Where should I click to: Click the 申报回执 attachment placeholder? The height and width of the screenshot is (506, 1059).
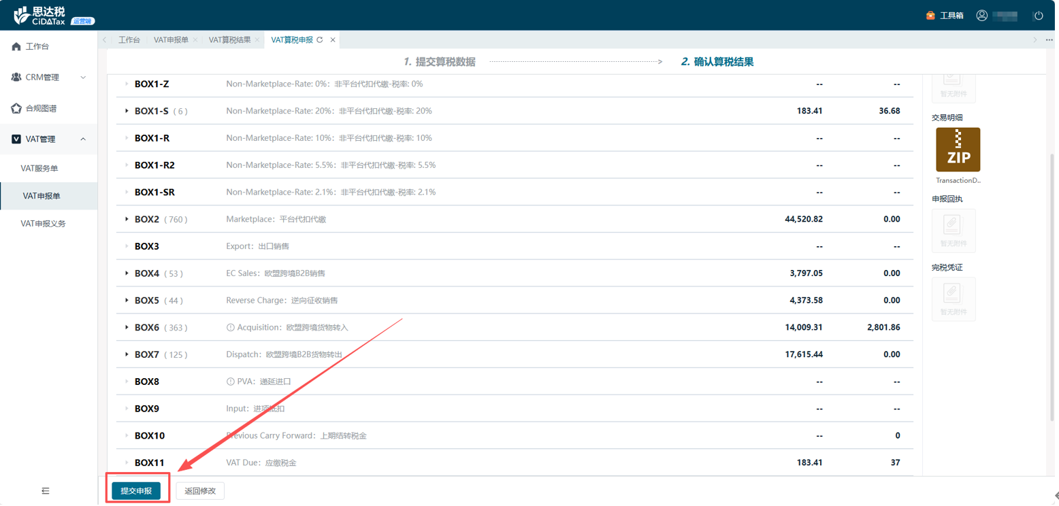953,230
